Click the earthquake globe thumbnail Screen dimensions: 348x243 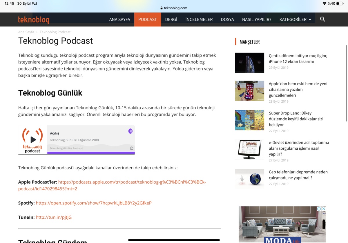pos(249,179)
